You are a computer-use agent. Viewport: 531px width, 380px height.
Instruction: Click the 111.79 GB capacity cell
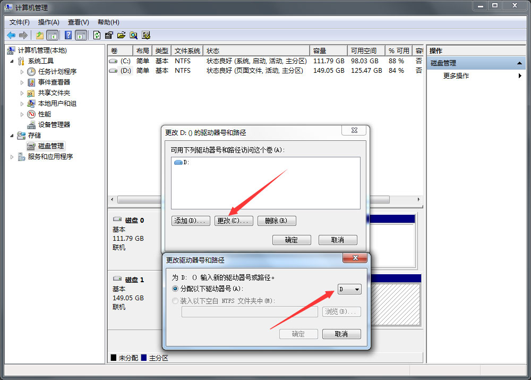(x=329, y=61)
